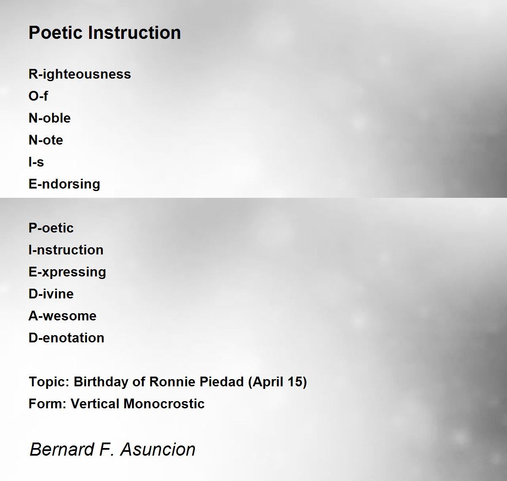Image resolution: width=507 pixels, height=481 pixels.
Task: Click the poem title Poetic Instruction
Action: [105, 33]
